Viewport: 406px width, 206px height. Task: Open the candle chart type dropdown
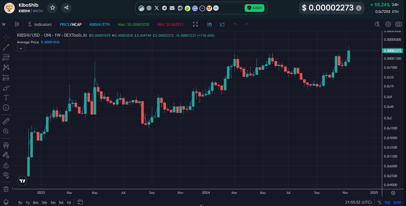tap(17, 24)
